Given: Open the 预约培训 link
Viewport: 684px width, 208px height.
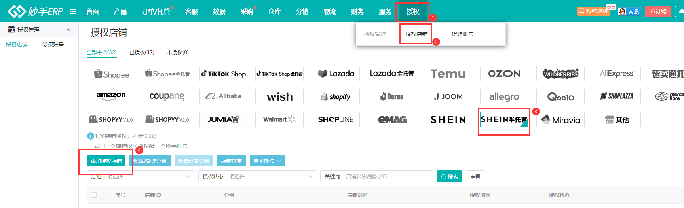Looking at the screenshot, I should (593, 11).
